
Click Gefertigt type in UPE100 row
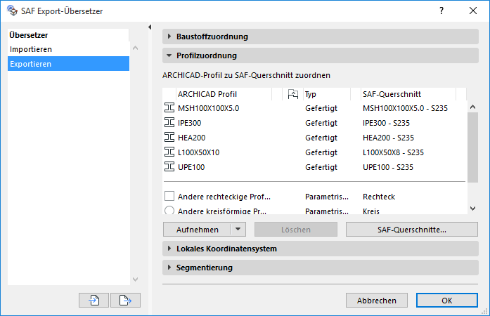click(x=321, y=167)
